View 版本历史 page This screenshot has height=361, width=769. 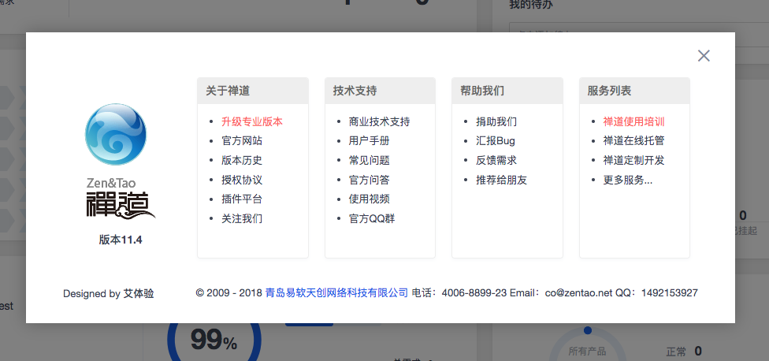(241, 160)
